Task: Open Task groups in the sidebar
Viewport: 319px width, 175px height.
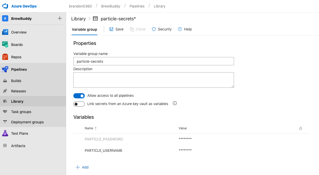Action: coord(21,112)
